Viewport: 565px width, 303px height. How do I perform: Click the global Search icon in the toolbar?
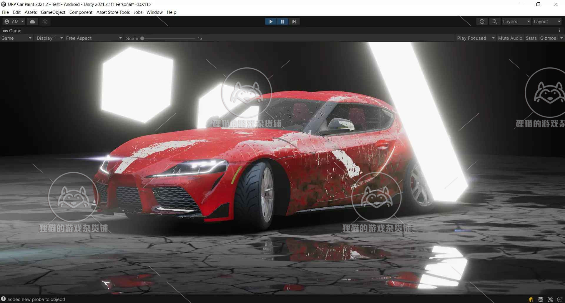click(495, 21)
